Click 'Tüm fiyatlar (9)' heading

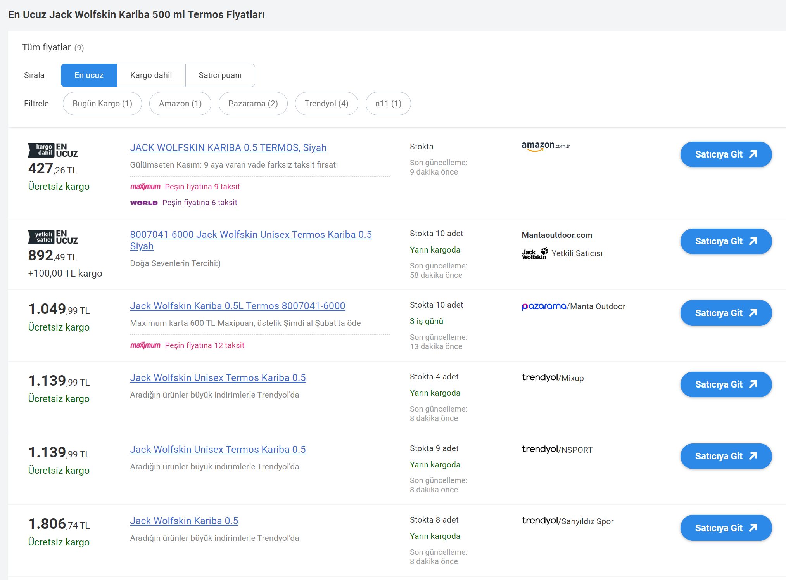point(53,47)
